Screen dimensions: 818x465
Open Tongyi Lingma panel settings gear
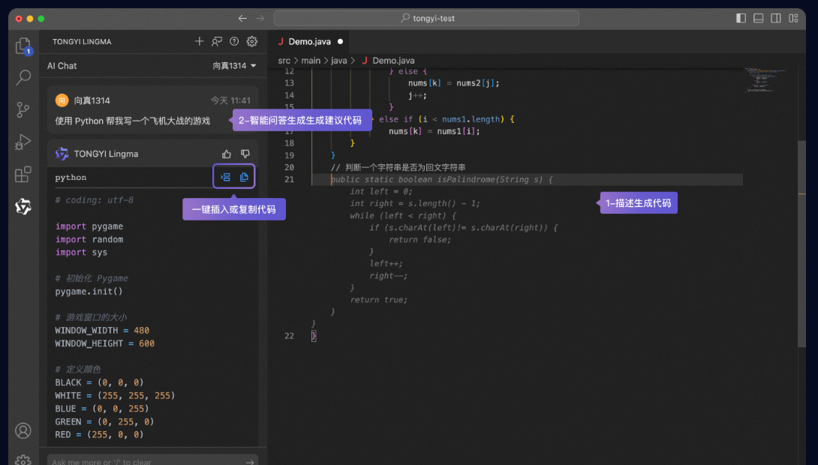coord(252,41)
